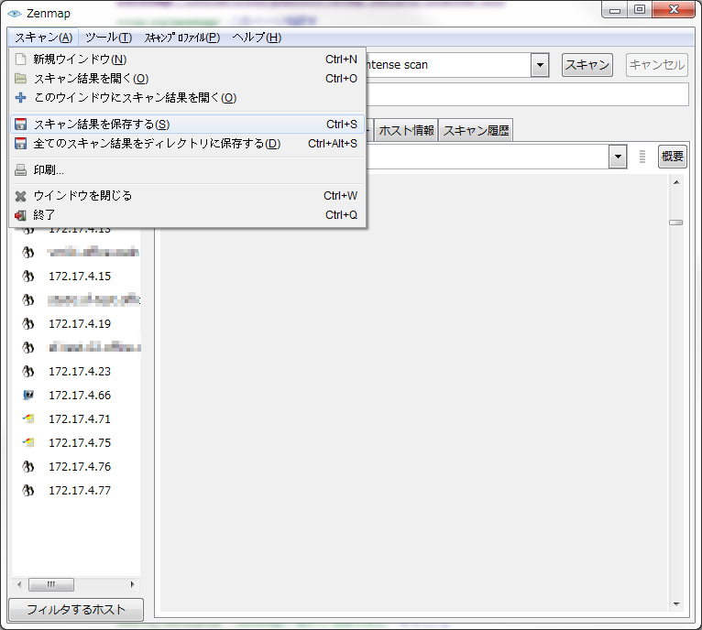This screenshot has width=702, height=630.
Task: Choose スキャン結果を開く(O) menu entry
Action: 187,79
